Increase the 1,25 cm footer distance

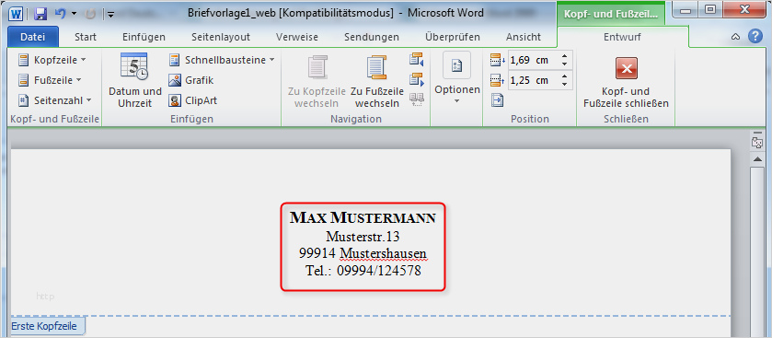pos(564,76)
